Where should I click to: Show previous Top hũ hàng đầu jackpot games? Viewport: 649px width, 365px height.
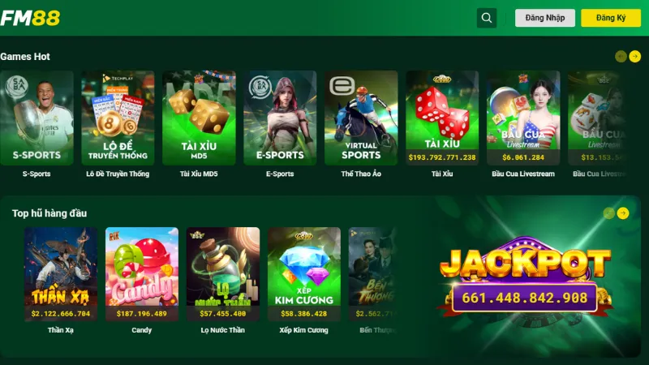click(x=608, y=213)
